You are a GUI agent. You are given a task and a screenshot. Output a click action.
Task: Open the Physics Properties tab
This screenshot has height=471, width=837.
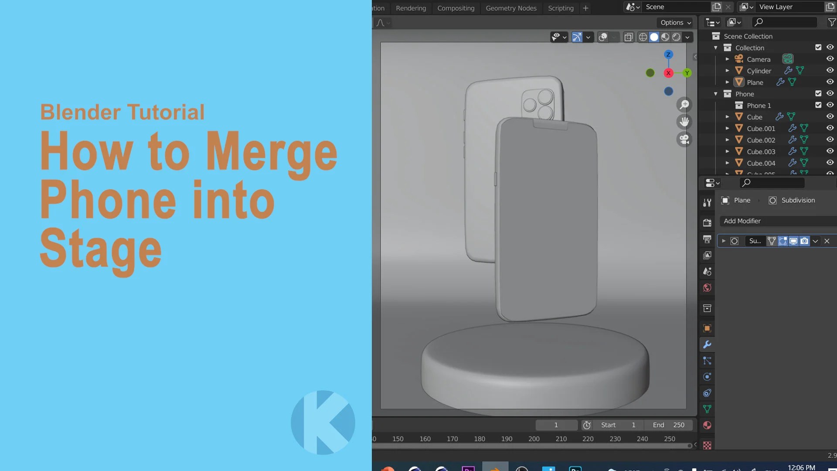pyautogui.click(x=707, y=376)
